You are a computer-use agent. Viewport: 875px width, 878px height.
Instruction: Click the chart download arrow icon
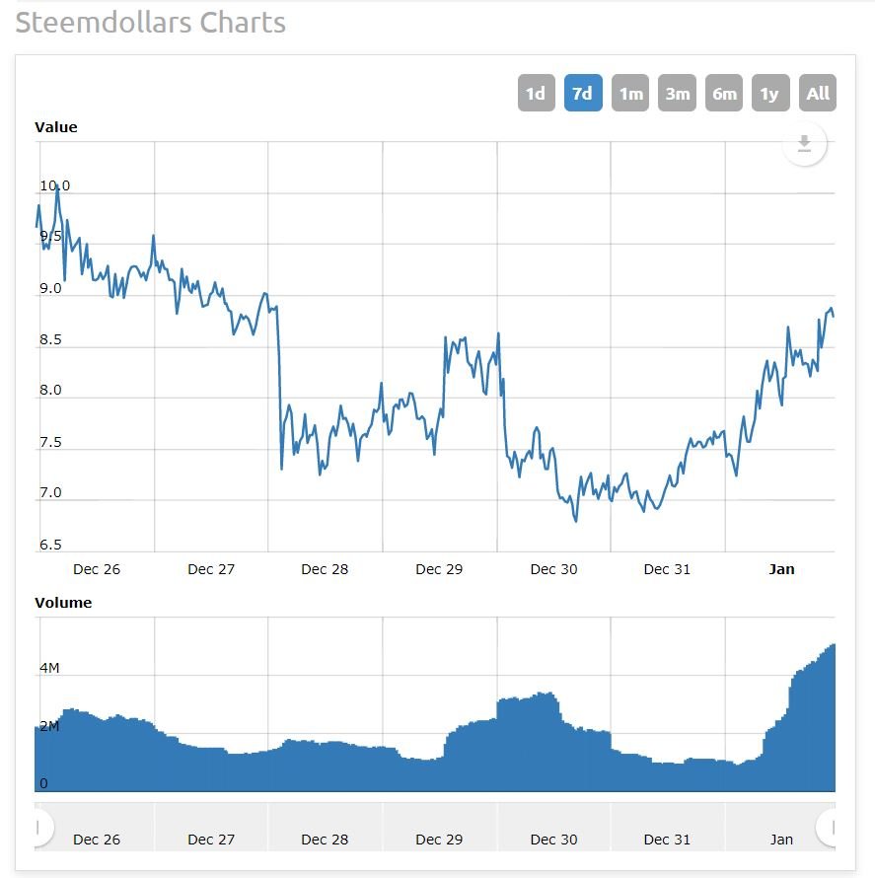pos(804,144)
